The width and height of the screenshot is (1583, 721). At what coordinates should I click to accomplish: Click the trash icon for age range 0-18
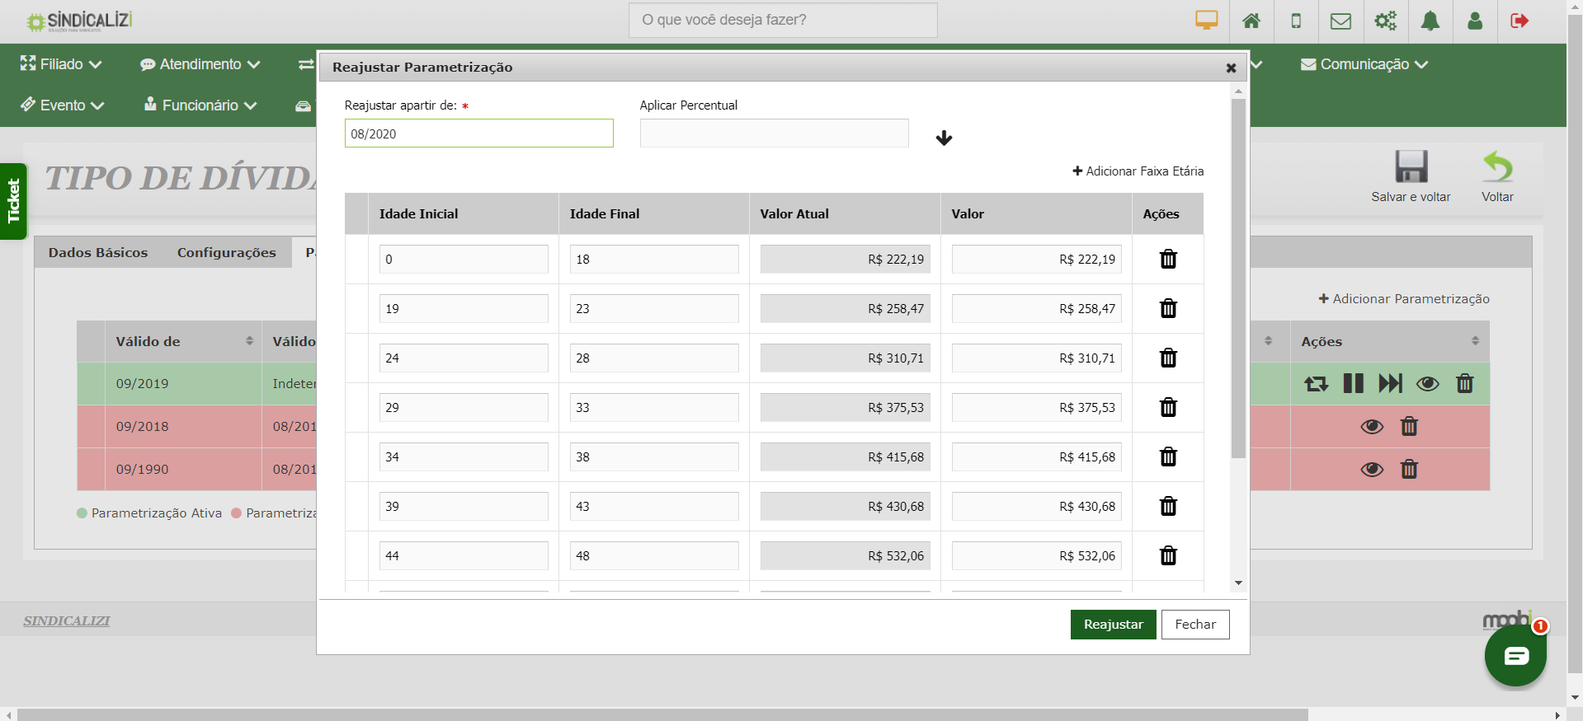(x=1168, y=259)
